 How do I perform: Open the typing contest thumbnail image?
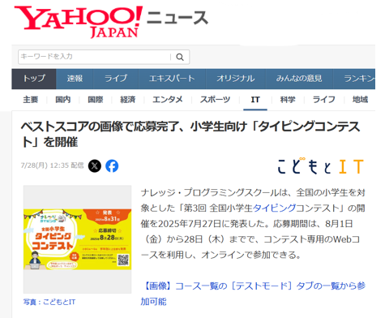[77, 239]
